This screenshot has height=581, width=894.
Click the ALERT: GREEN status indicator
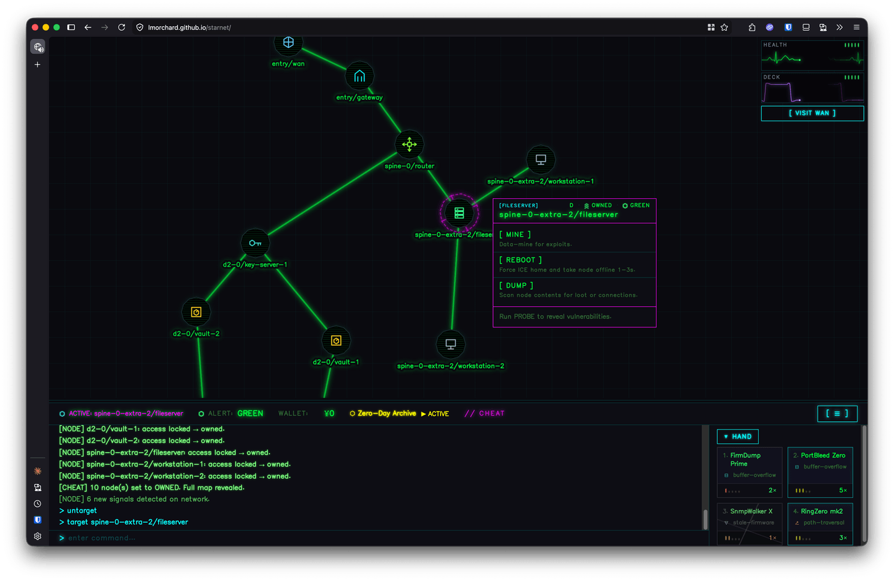[x=231, y=414]
